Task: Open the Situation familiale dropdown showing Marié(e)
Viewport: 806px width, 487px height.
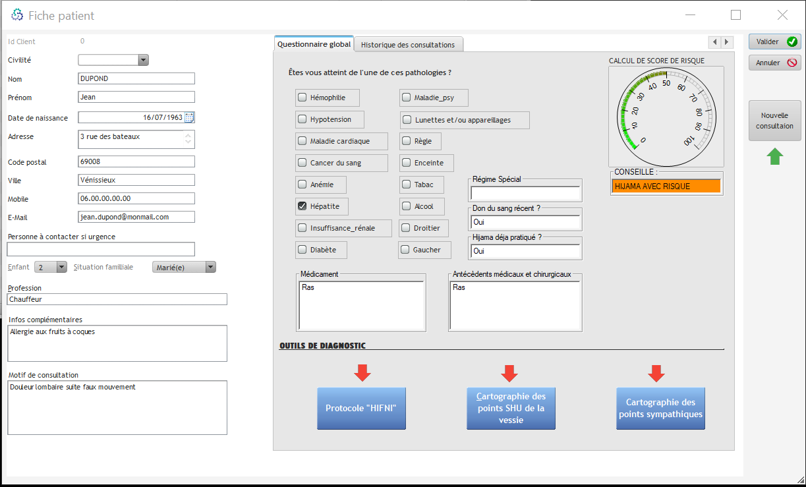Action: coord(210,267)
